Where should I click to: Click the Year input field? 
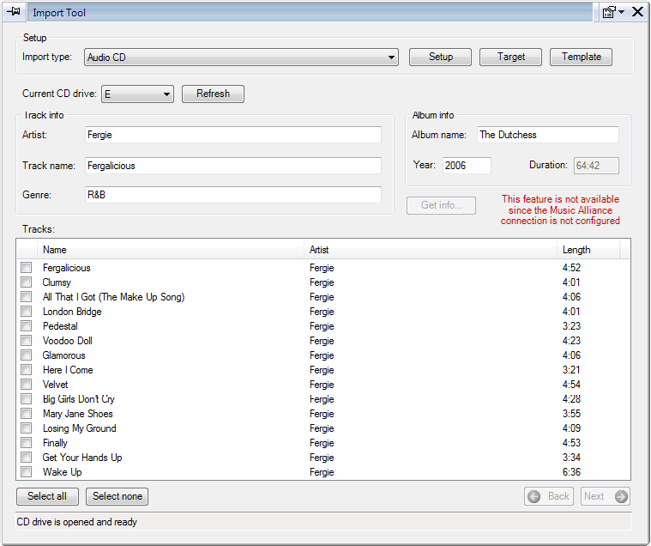(467, 166)
